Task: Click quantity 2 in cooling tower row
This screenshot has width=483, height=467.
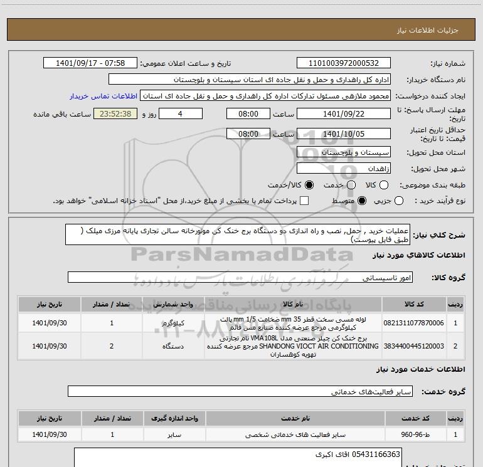Action: tap(112, 346)
